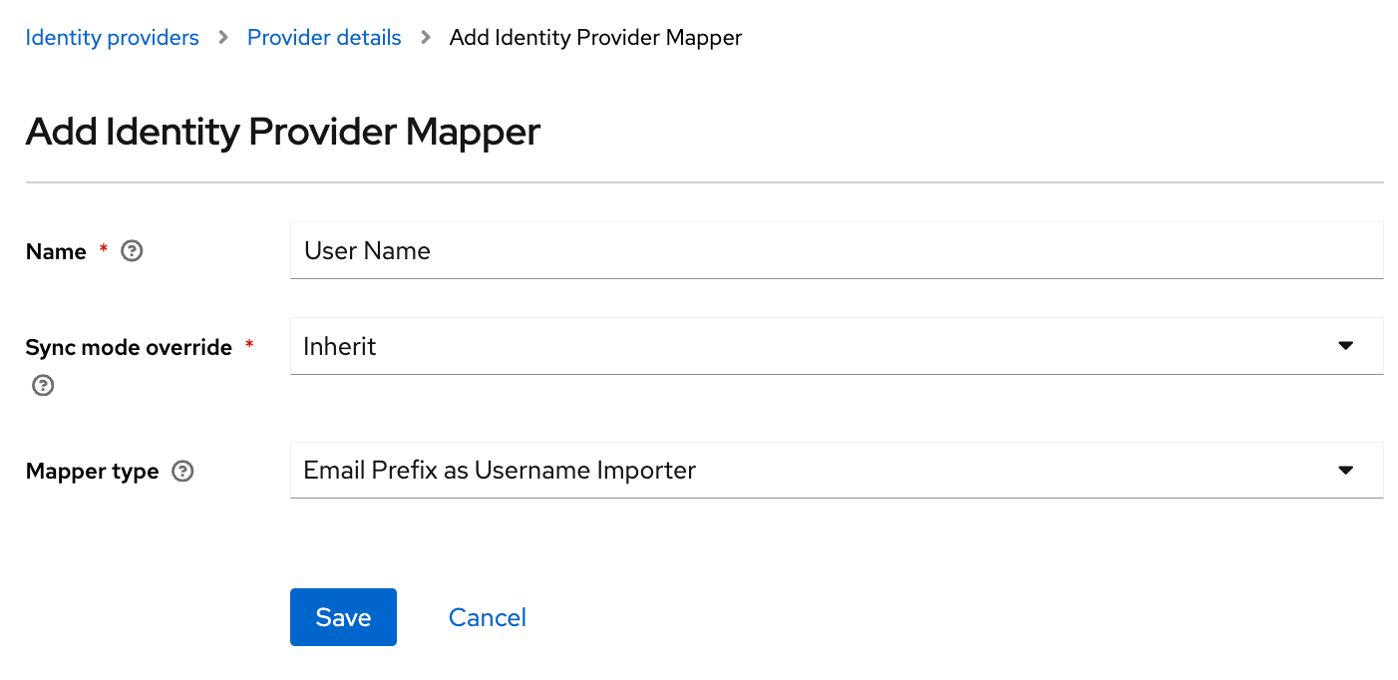This screenshot has width=1398, height=680.
Task: Save the identity provider mapper
Action: click(x=343, y=617)
